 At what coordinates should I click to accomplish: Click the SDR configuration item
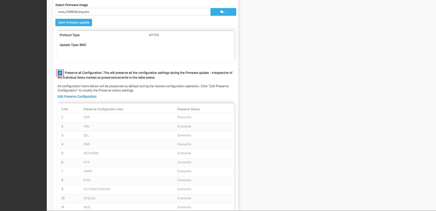[x=87, y=117]
